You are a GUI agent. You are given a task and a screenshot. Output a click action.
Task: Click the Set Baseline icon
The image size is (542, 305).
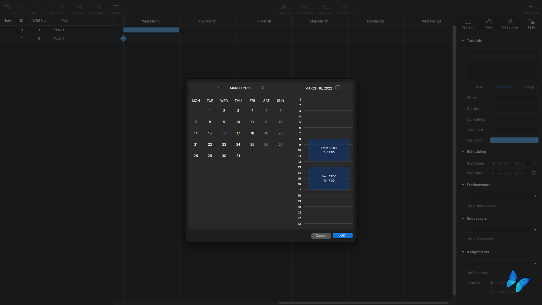coord(305,7)
